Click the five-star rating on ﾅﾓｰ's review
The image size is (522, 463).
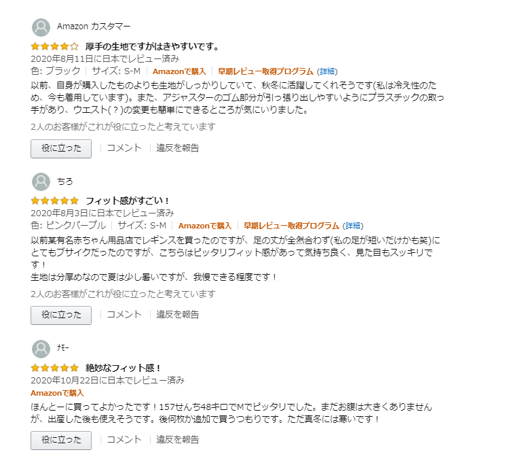(x=54, y=368)
